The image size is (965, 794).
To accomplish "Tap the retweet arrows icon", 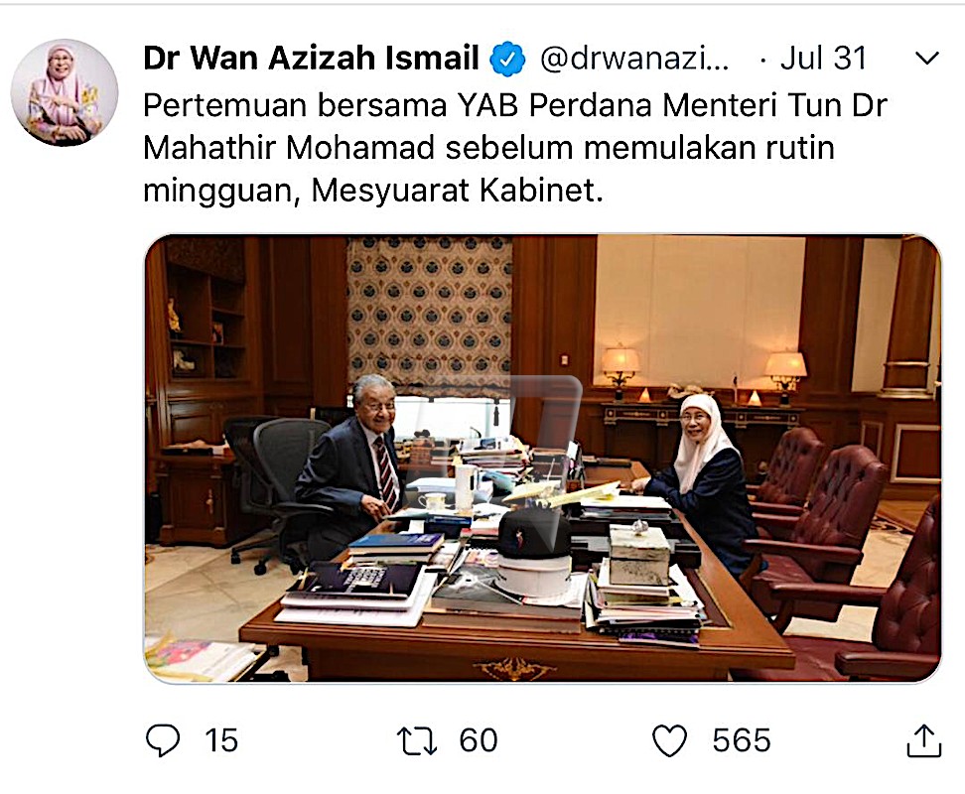I will 417,740.
